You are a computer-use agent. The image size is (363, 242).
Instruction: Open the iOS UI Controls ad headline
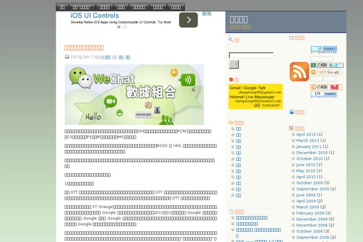coord(94,16)
